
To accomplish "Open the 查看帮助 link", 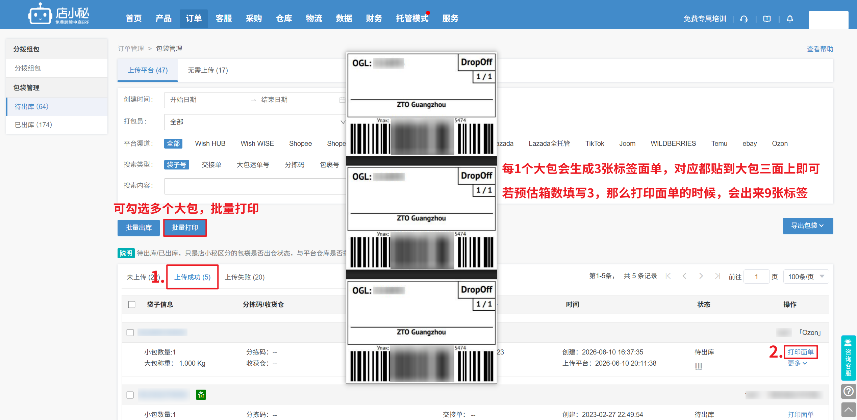I will 820,49.
